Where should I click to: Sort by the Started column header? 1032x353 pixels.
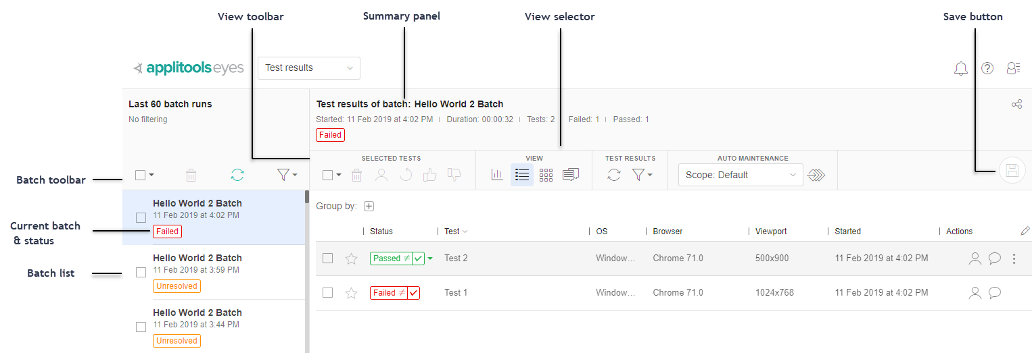click(x=847, y=232)
